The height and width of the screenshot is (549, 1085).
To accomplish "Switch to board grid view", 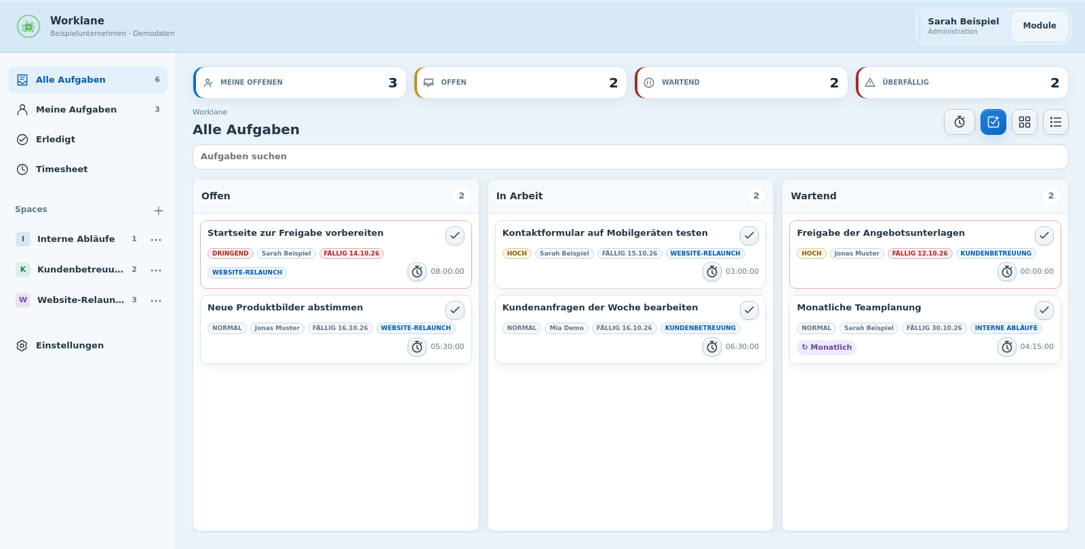I will (1025, 122).
